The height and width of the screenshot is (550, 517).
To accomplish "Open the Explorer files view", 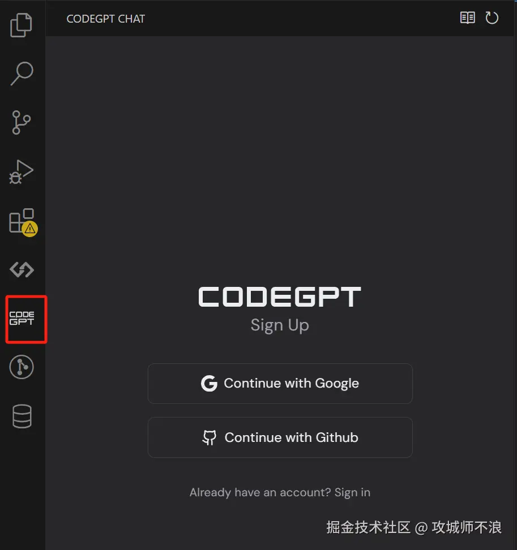I will [21, 25].
